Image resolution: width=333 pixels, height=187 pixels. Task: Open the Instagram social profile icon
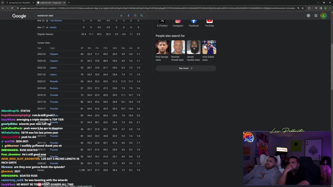coord(178,21)
